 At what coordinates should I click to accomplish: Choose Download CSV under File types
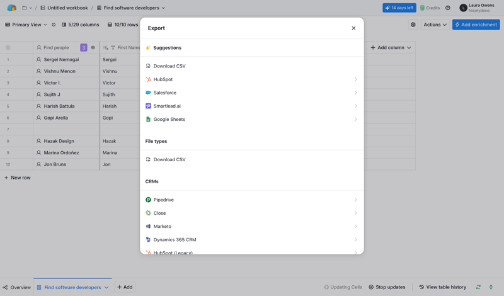click(x=252, y=159)
